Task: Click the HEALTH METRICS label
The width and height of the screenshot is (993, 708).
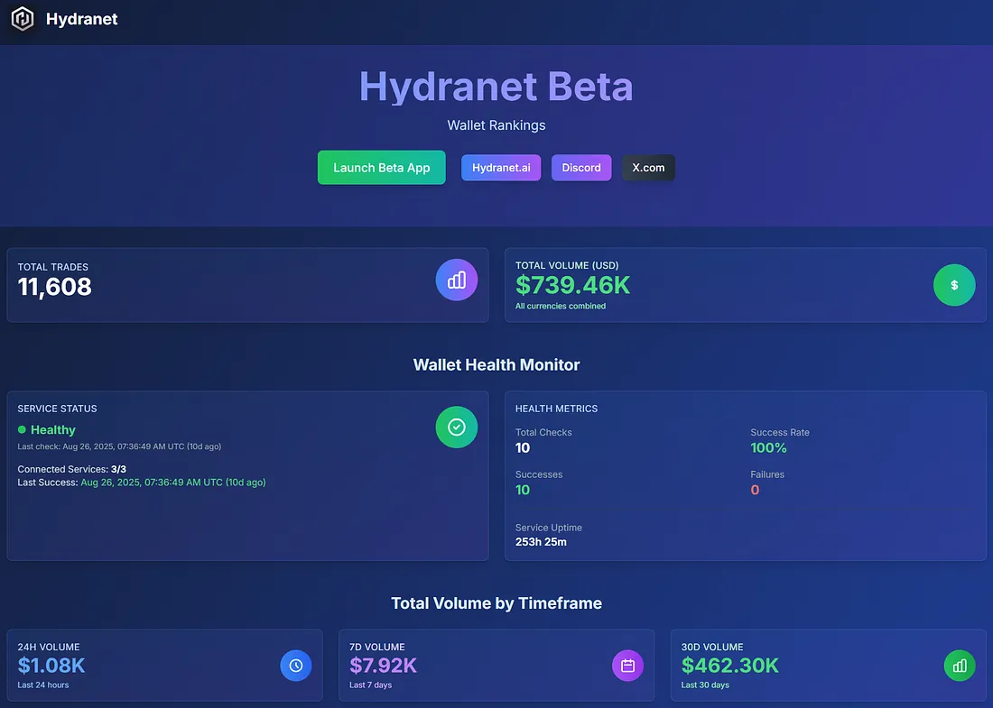Action: (x=557, y=409)
